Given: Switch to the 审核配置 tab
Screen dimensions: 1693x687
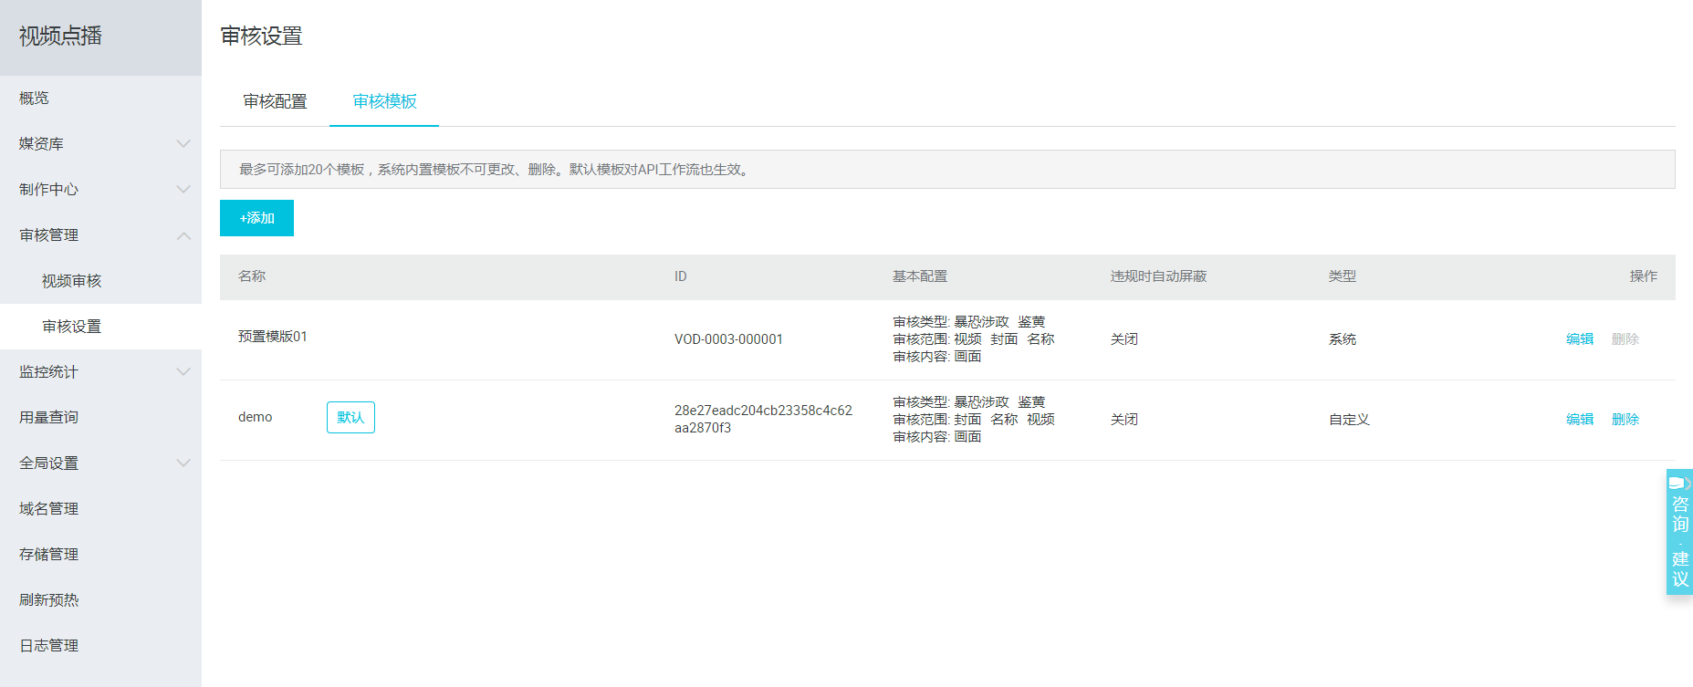Looking at the screenshot, I should pos(275,101).
